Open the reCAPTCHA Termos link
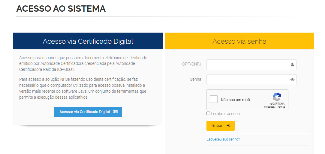Viewport: 325px width, 154px height. (281, 107)
